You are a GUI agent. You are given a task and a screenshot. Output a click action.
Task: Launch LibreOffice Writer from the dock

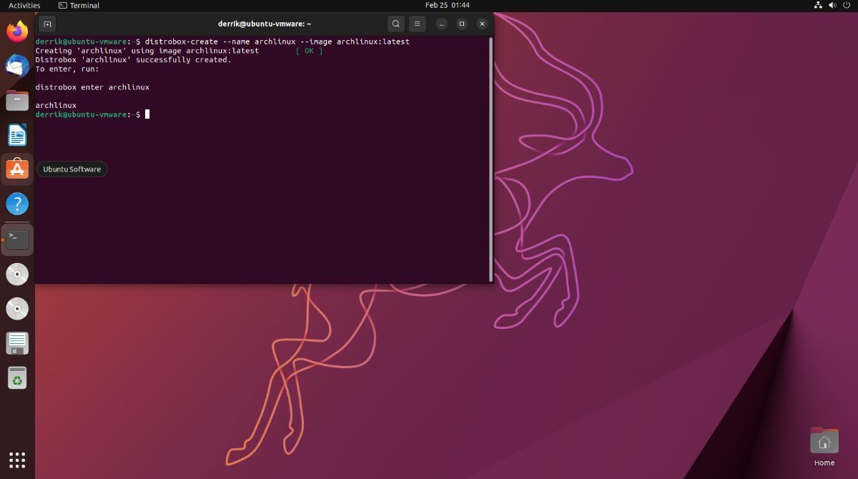[x=17, y=135]
